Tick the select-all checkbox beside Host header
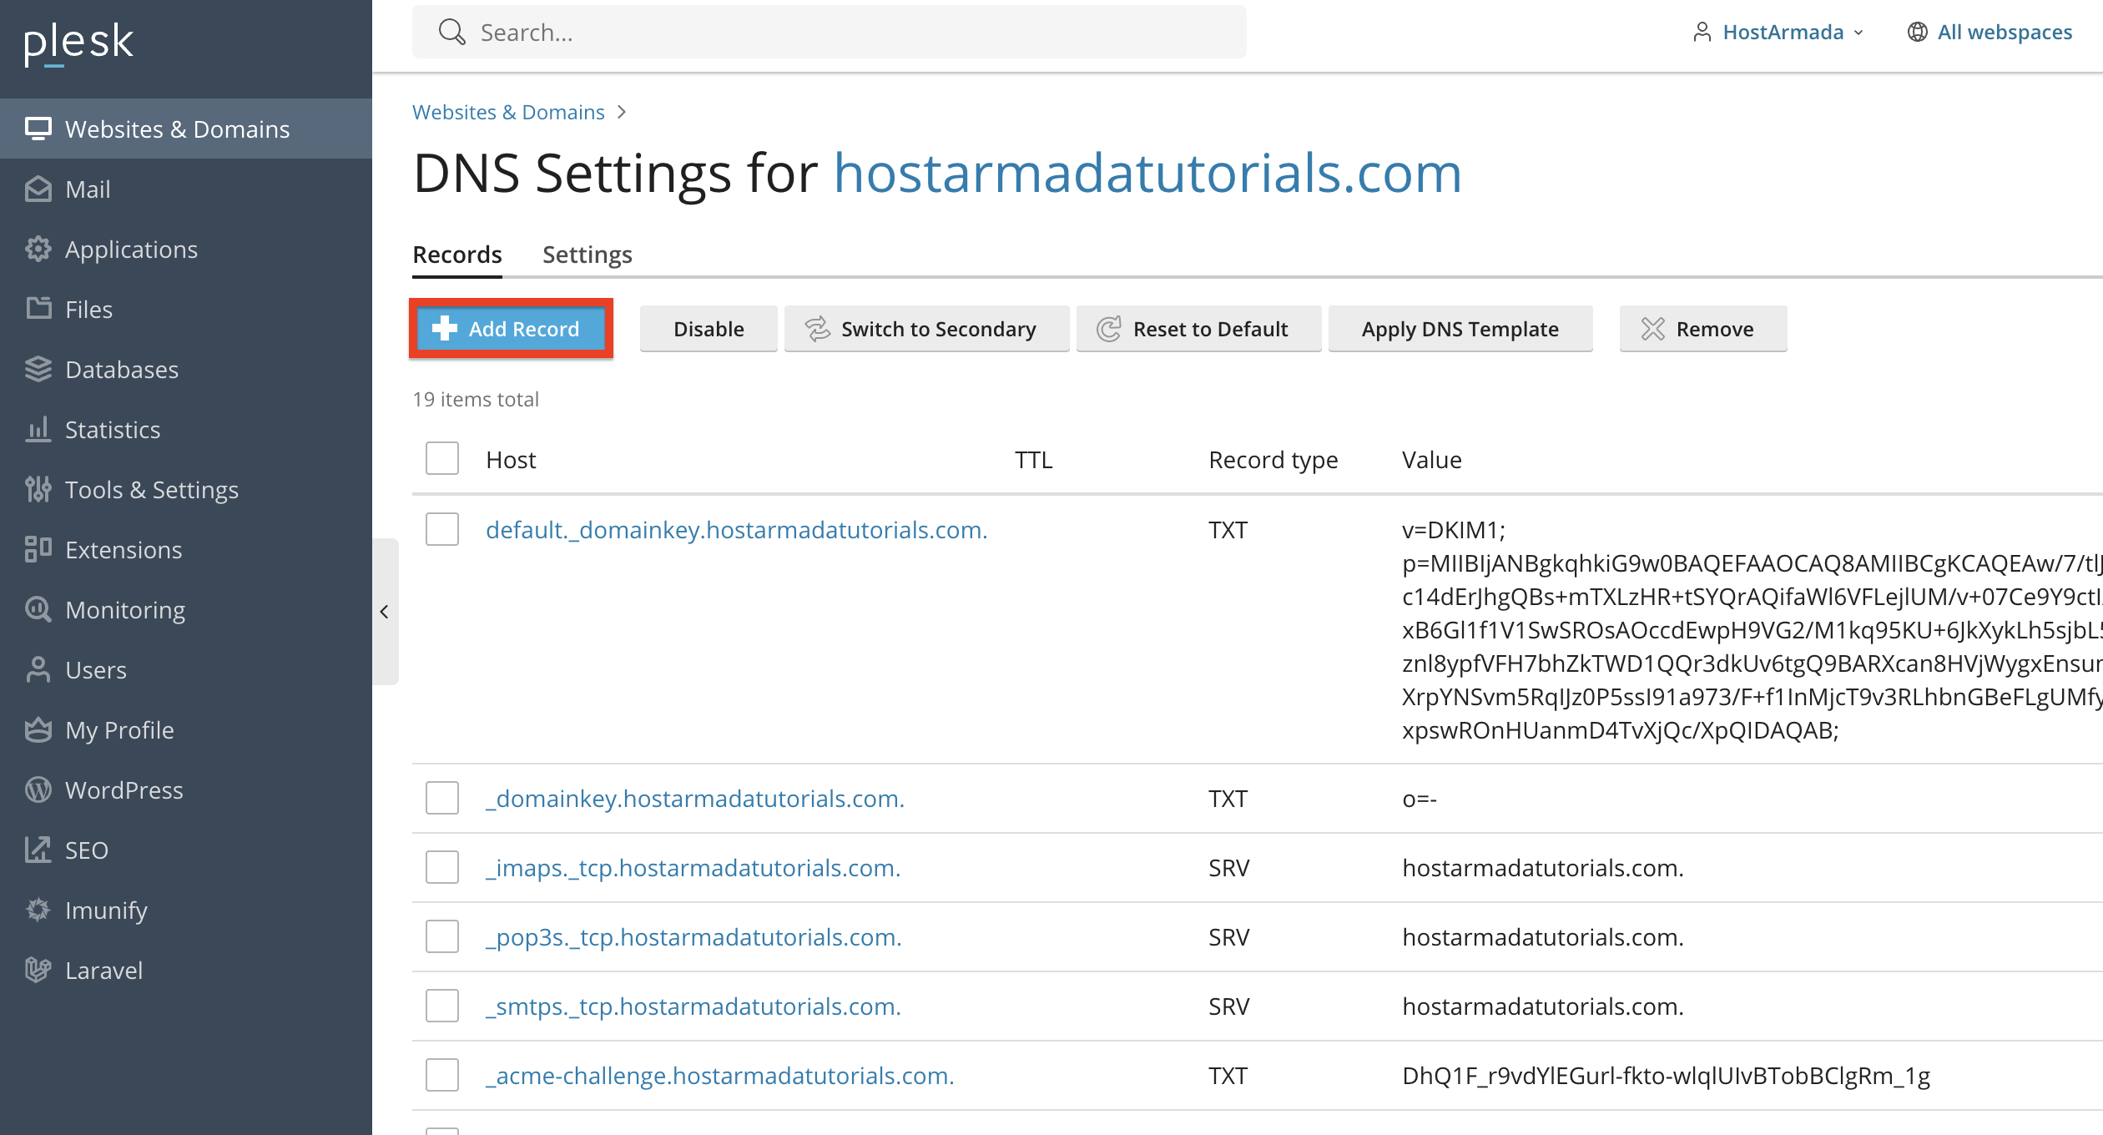Viewport: 2103px width, 1135px height. point(442,459)
